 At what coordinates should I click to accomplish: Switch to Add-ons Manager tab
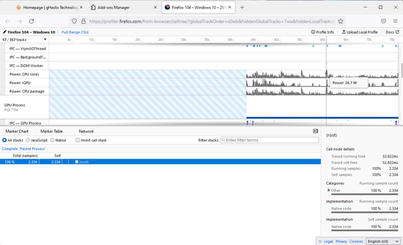(x=124, y=7)
